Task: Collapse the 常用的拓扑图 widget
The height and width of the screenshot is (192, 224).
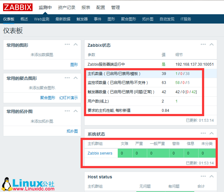Action: (76, 111)
